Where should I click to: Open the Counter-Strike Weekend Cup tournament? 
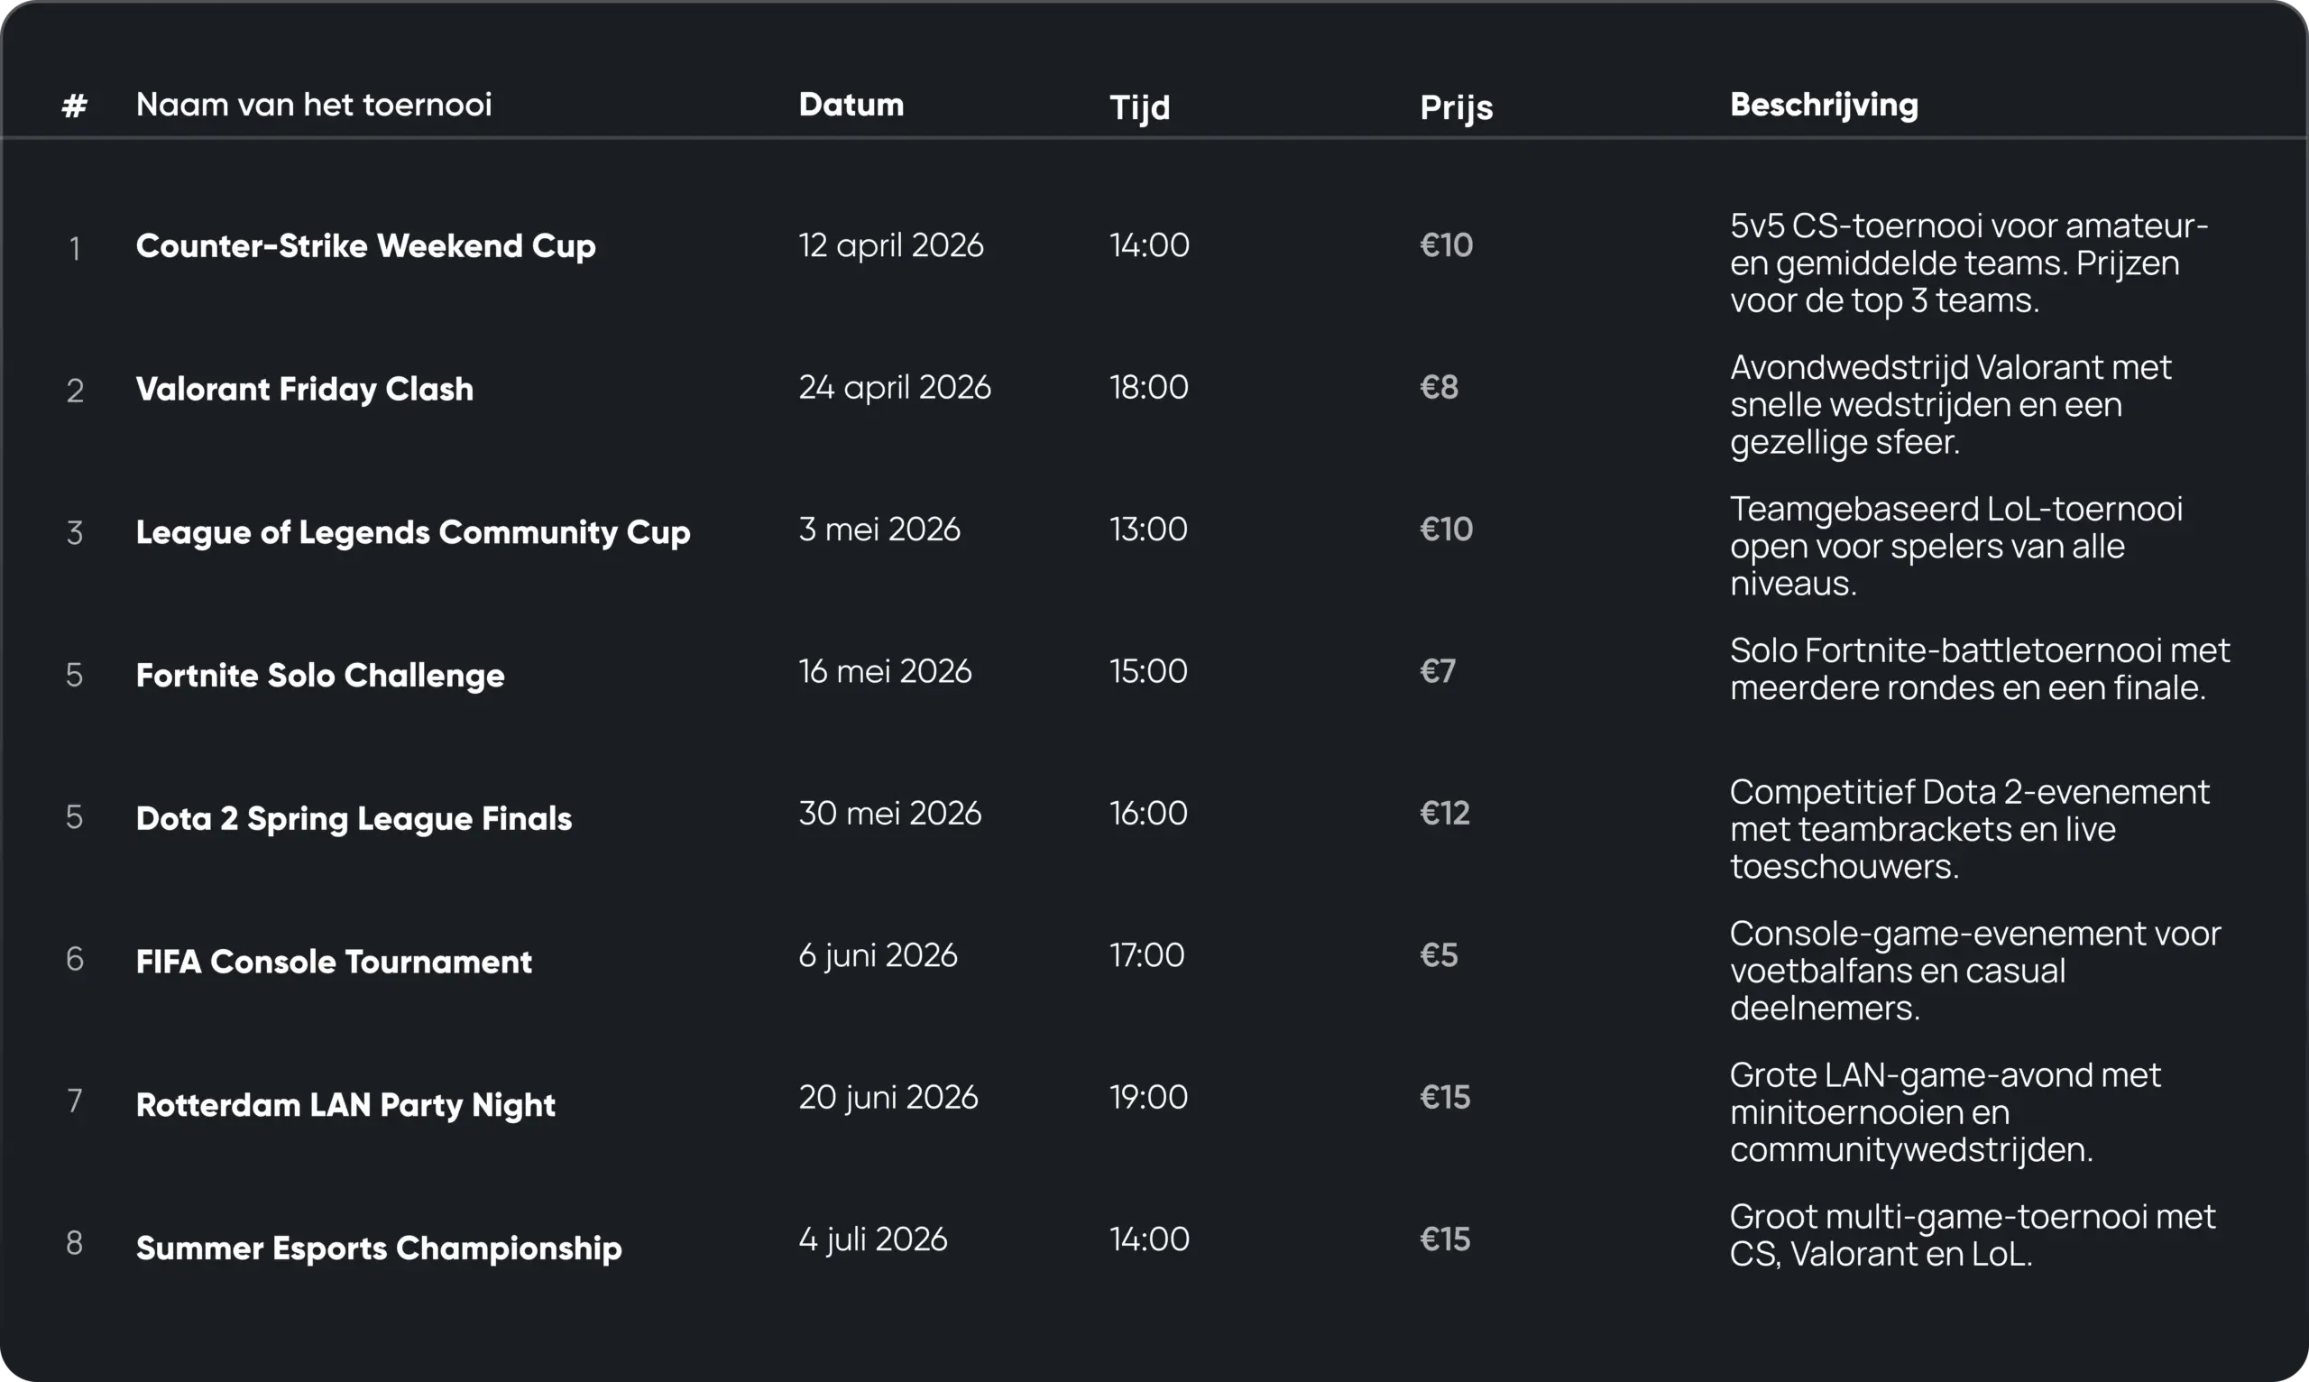(x=366, y=246)
